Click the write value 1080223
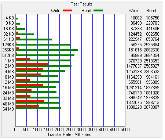Viewport: 165px width, 140px height. coord(134,107)
